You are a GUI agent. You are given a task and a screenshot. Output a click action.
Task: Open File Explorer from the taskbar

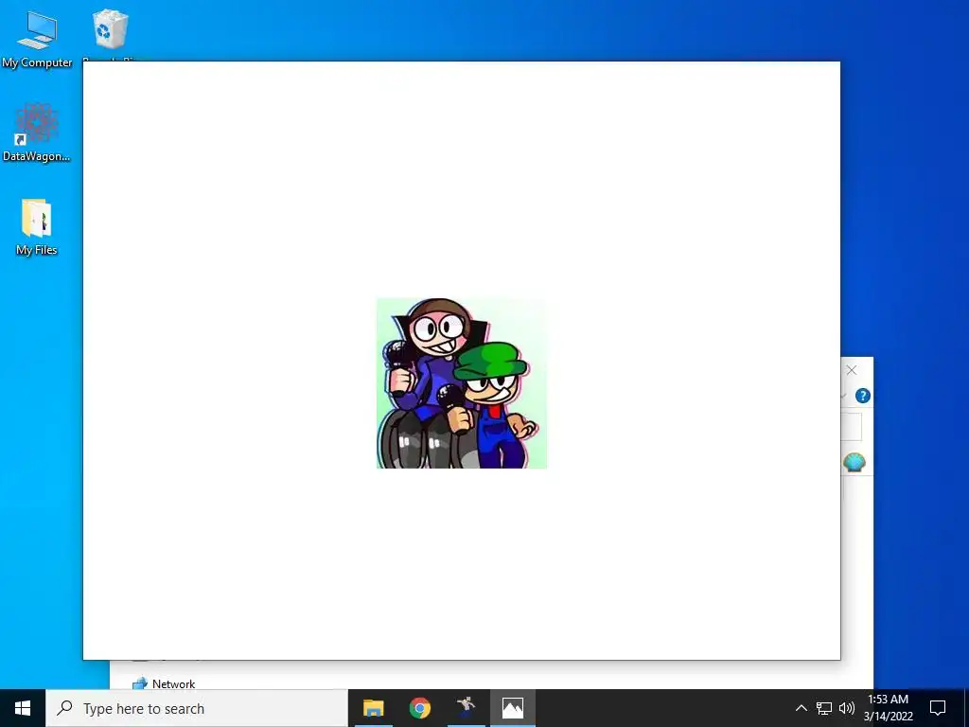373,708
